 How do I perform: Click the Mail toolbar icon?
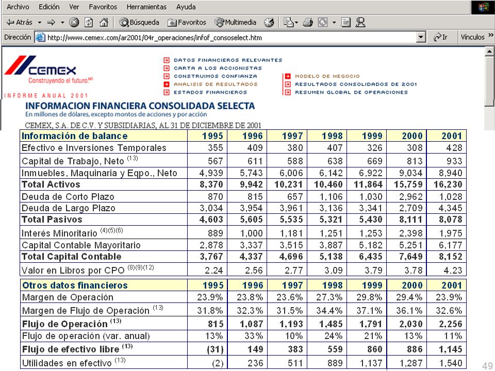tap(288, 22)
